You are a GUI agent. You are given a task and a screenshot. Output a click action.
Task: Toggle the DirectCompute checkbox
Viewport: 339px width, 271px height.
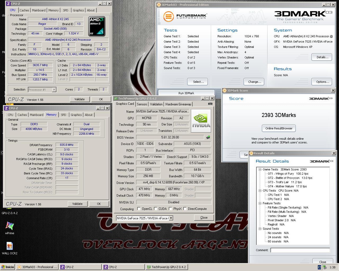pyautogui.click(x=185, y=209)
